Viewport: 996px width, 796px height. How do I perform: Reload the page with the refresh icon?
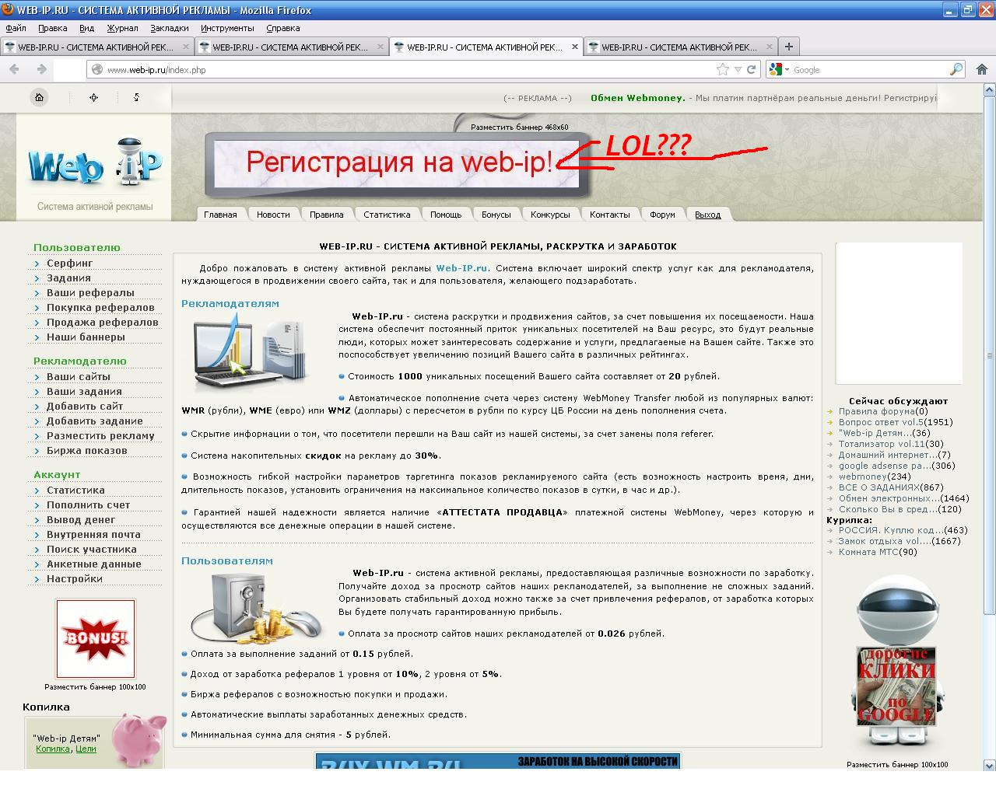(x=752, y=69)
